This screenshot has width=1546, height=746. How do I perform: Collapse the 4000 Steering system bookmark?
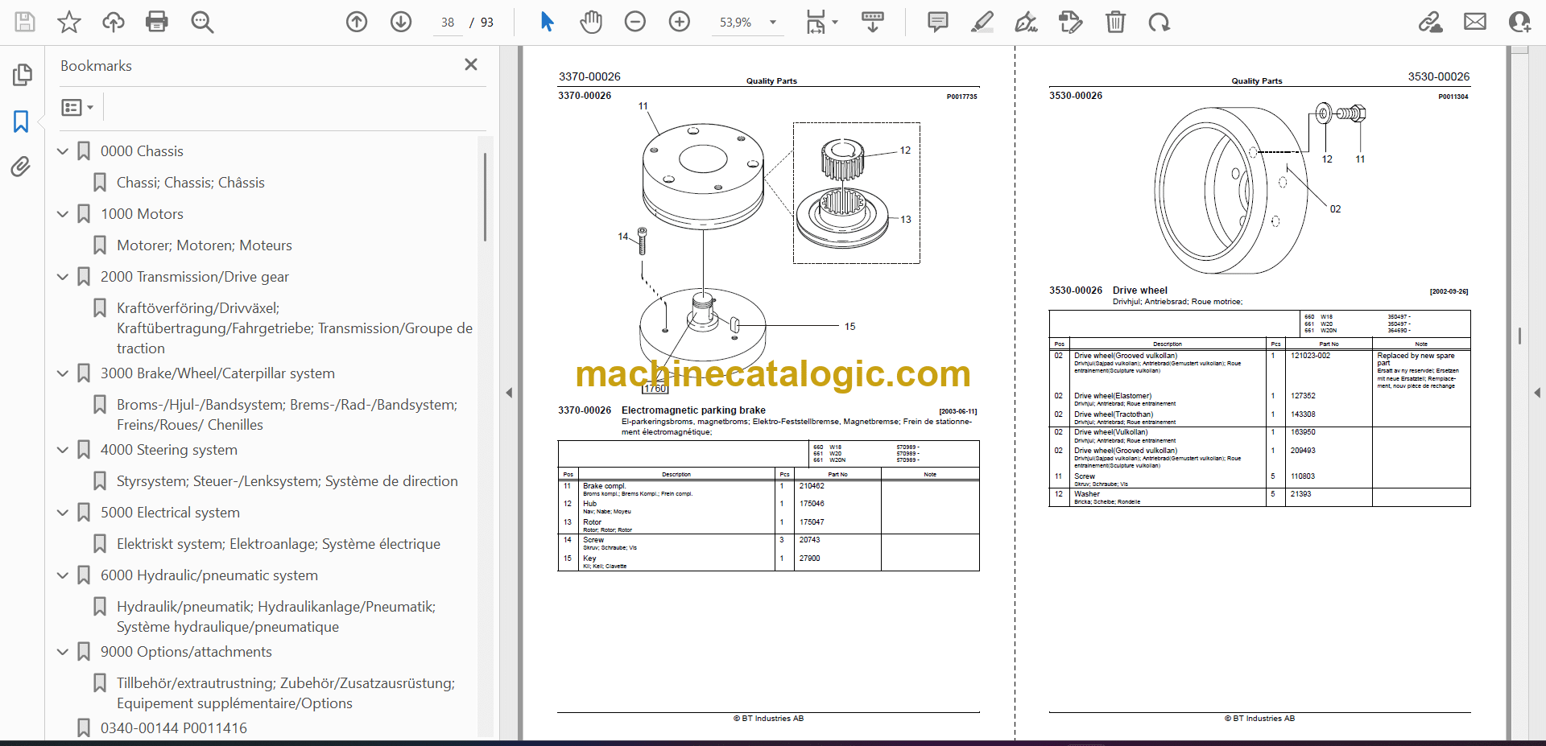(63, 450)
